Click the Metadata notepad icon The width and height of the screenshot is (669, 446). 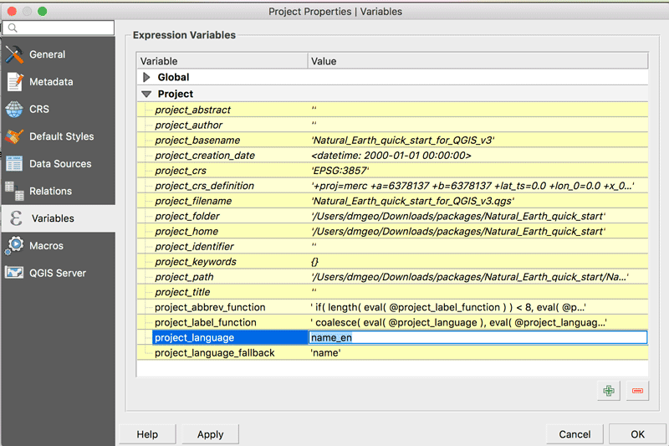click(14, 82)
